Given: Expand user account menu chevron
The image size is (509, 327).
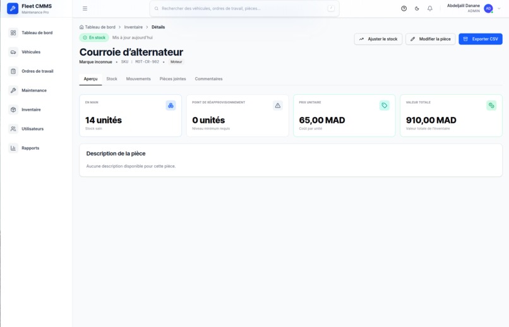Looking at the screenshot, I should [499, 8].
